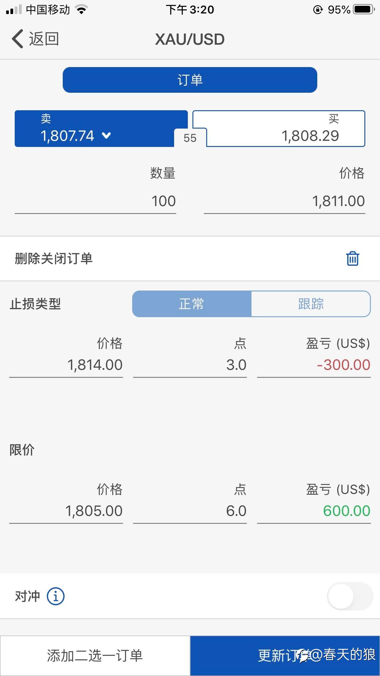
Task: Tap the rotation lock status icon
Action: 318,10
